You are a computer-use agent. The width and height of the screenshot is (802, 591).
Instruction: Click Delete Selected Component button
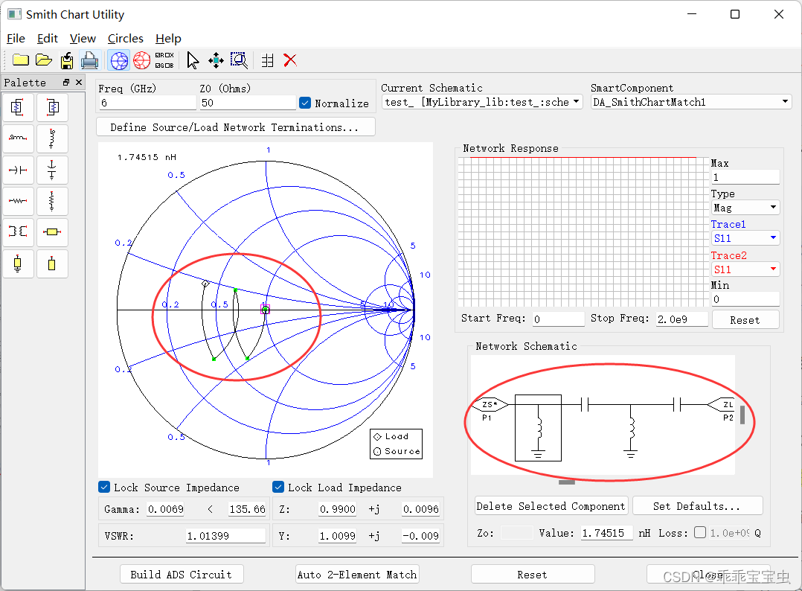(x=551, y=506)
